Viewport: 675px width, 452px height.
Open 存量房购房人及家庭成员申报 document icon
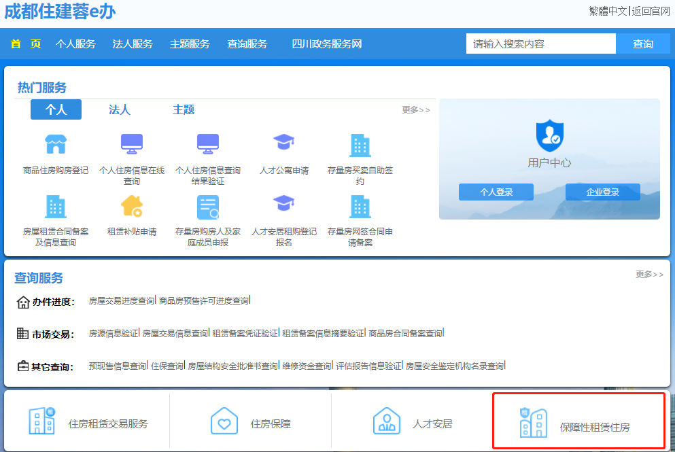pos(208,206)
